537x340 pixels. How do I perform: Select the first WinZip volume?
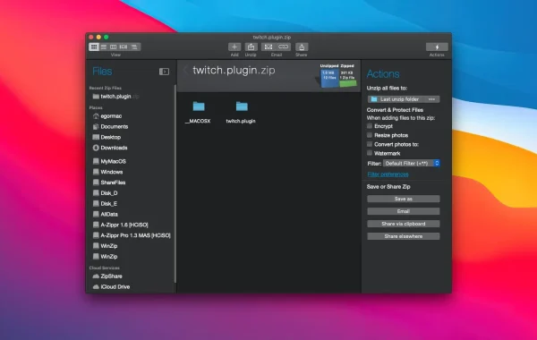click(105, 246)
